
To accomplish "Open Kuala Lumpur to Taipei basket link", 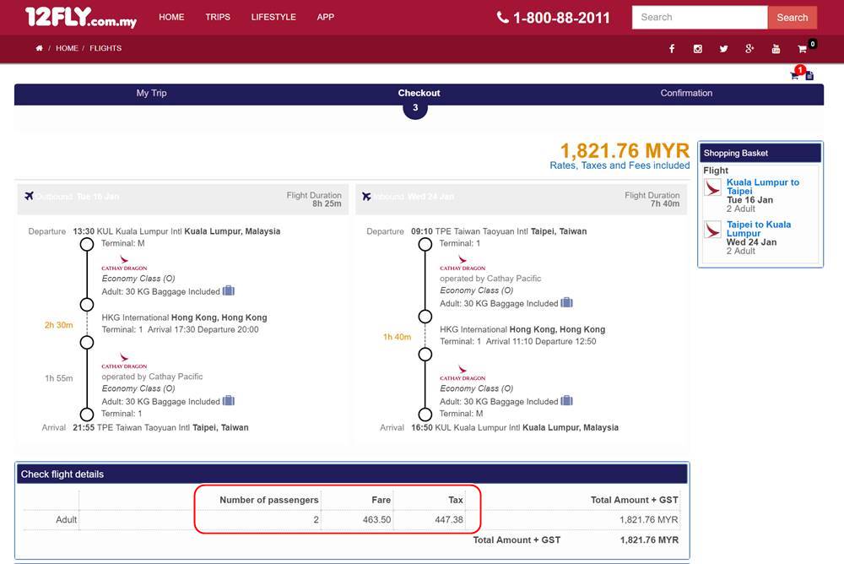I will [763, 187].
